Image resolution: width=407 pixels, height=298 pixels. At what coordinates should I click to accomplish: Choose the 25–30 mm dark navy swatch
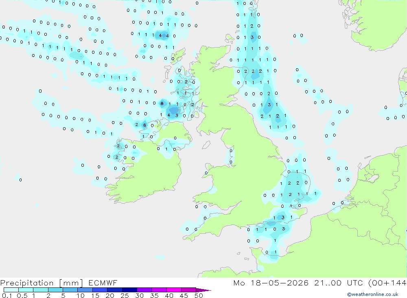129,290
